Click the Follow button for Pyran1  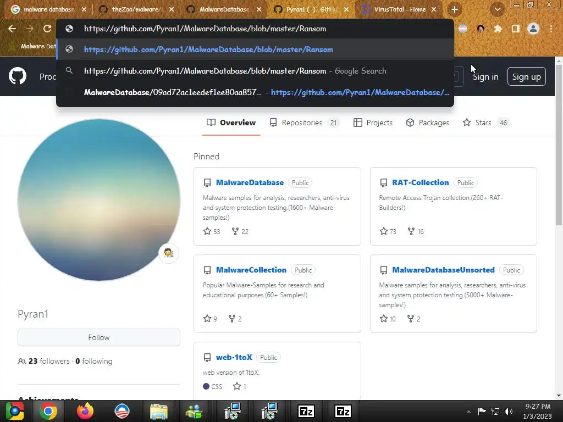[99, 337]
